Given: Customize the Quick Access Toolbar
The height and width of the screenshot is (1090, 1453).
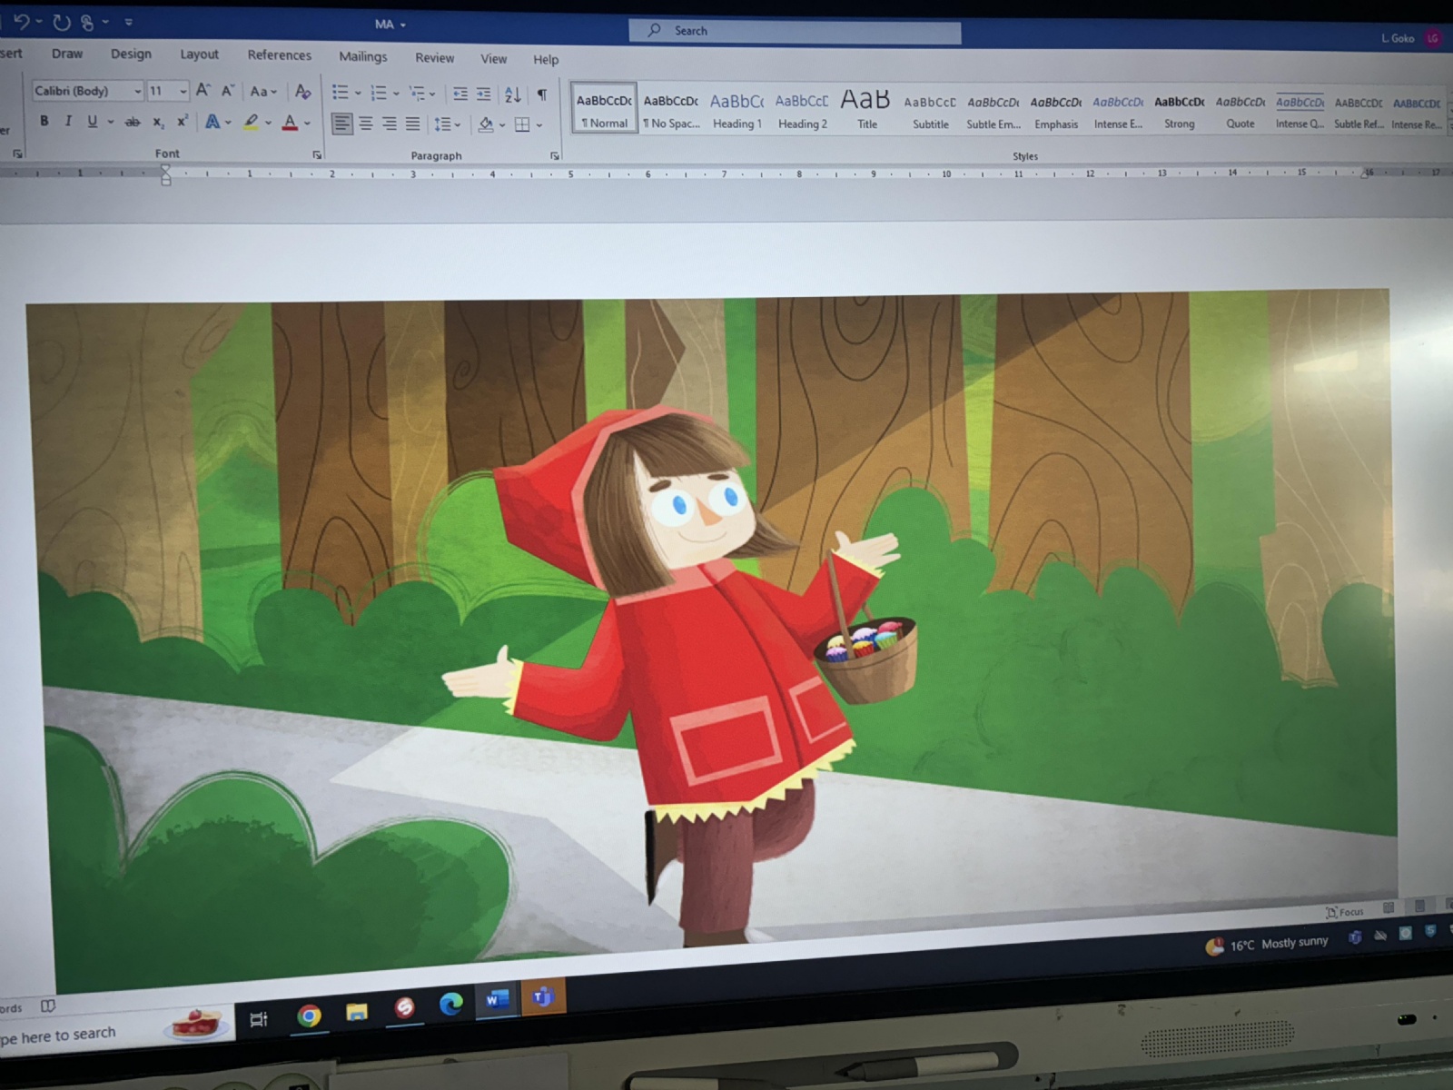Looking at the screenshot, I should coord(128,22).
